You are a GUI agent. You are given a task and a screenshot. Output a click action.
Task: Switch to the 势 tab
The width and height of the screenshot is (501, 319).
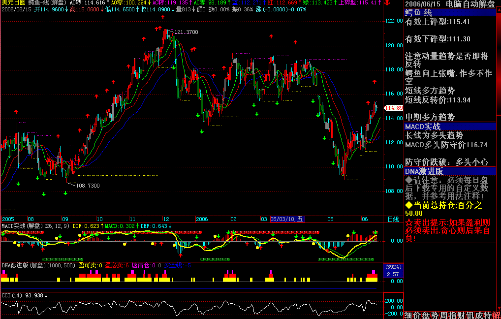pos(435,315)
